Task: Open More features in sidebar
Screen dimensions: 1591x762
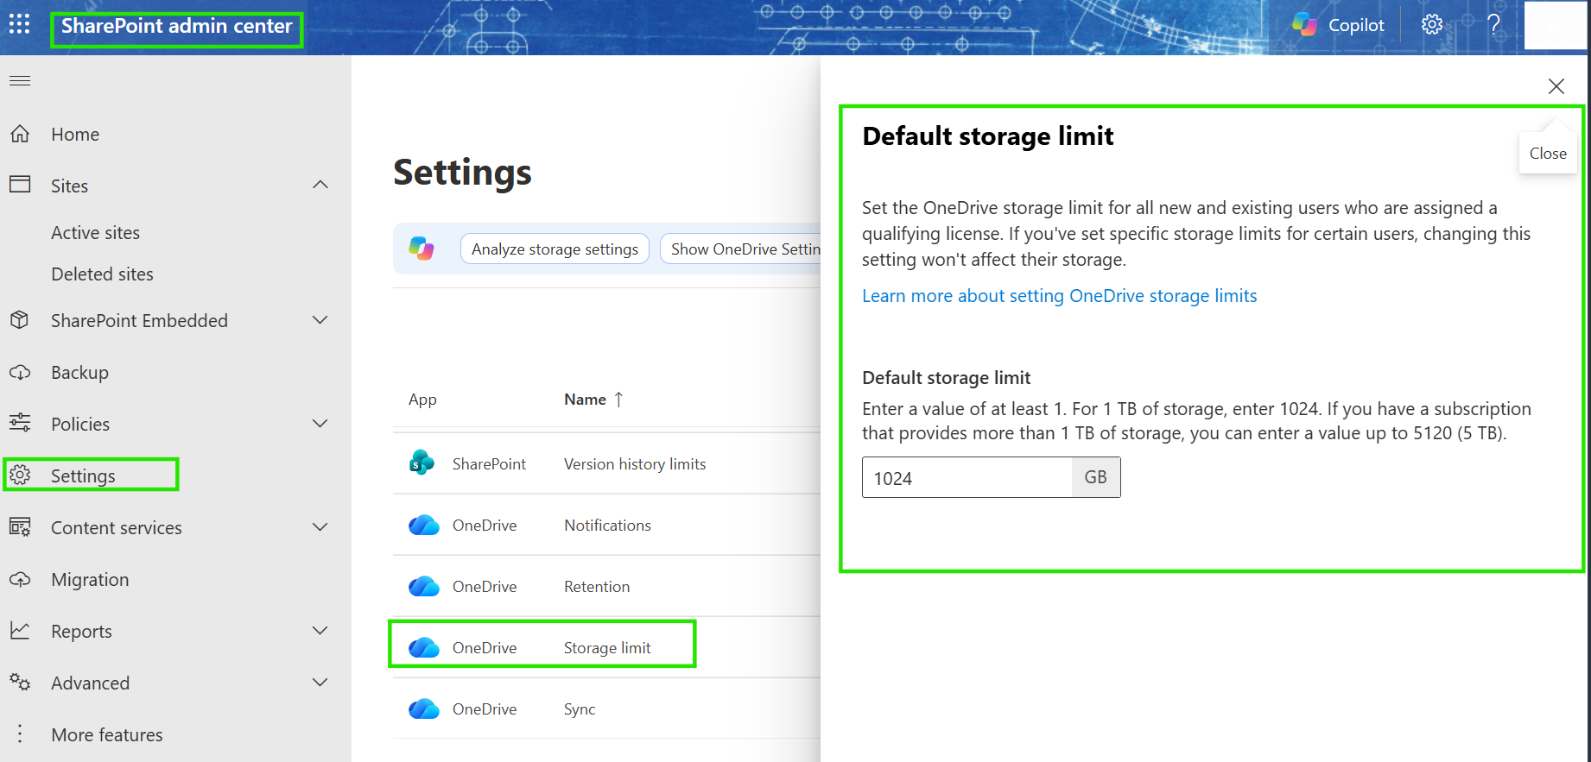Action: [x=107, y=734]
